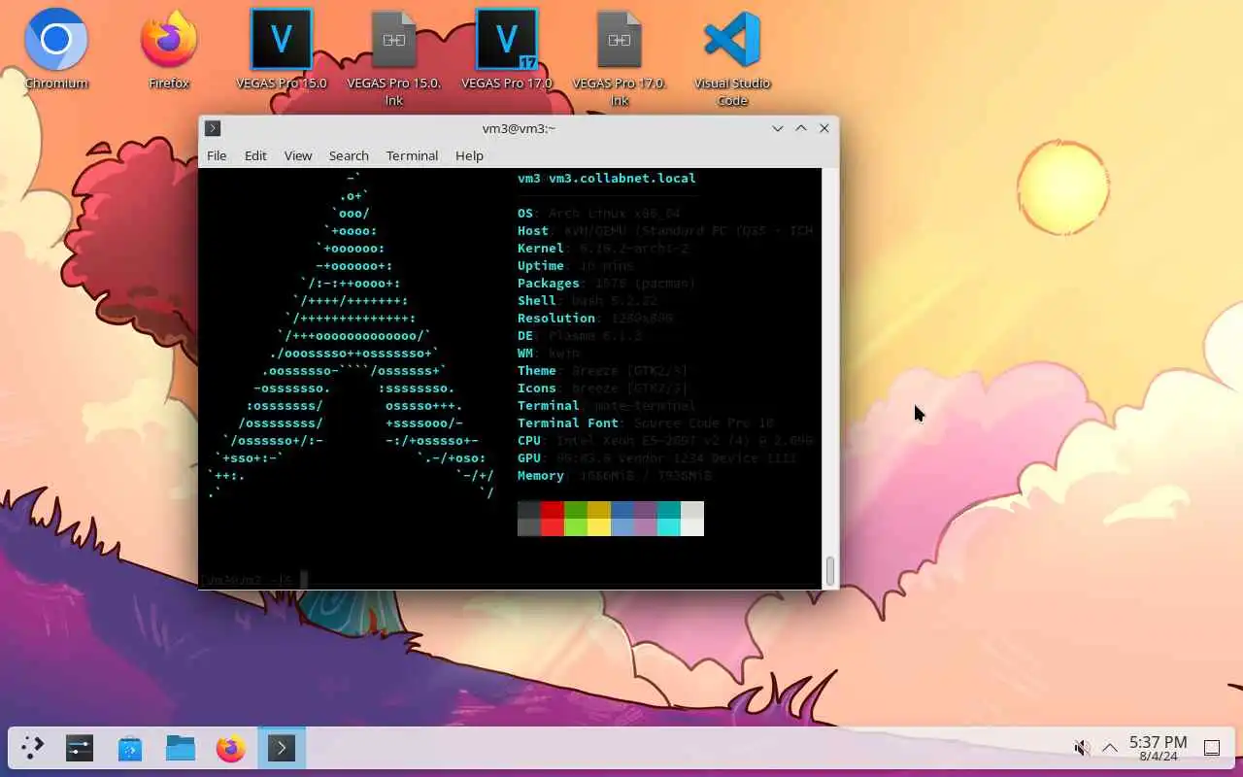The width and height of the screenshot is (1243, 777).
Task: Launch Firefox from the desktop shortcut
Action: 169,49
